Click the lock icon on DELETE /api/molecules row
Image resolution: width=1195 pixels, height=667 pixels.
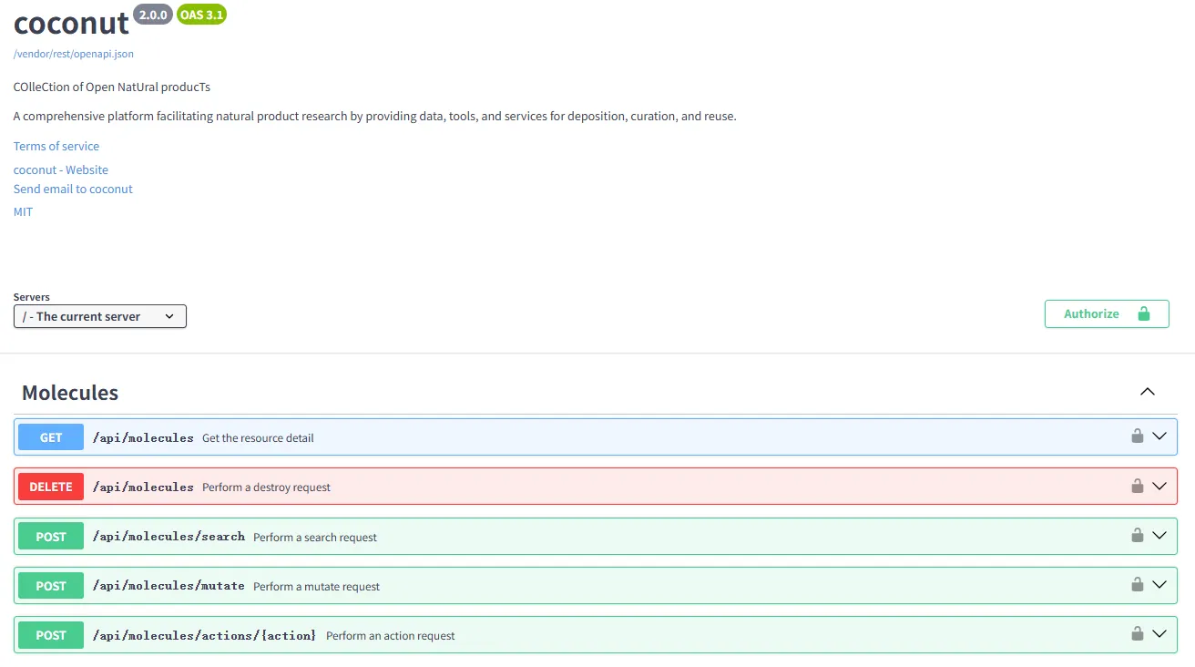pyautogui.click(x=1137, y=486)
